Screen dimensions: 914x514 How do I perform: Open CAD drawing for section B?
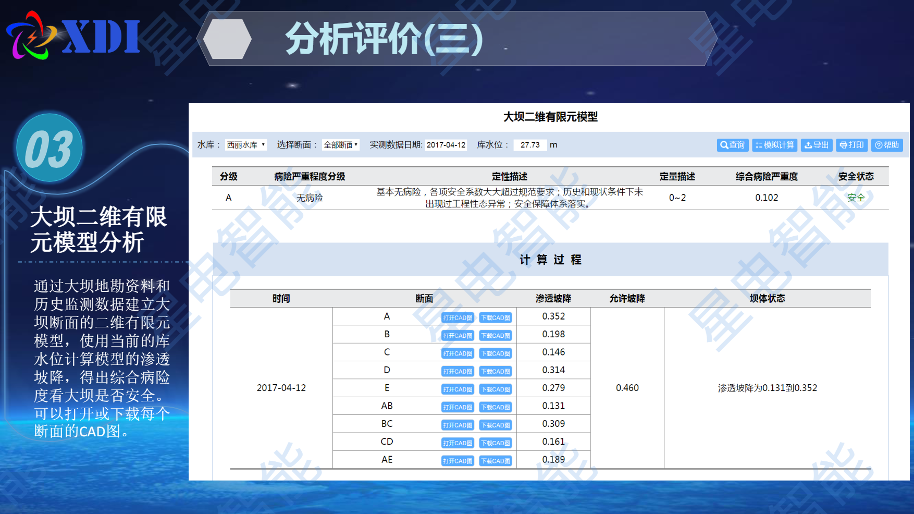coord(458,336)
